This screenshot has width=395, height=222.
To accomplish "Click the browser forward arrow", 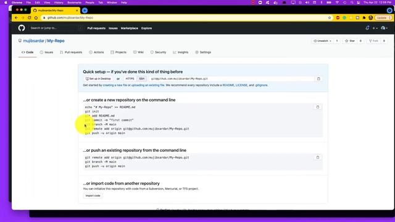I will pyautogui.click(x=23, y=18).
